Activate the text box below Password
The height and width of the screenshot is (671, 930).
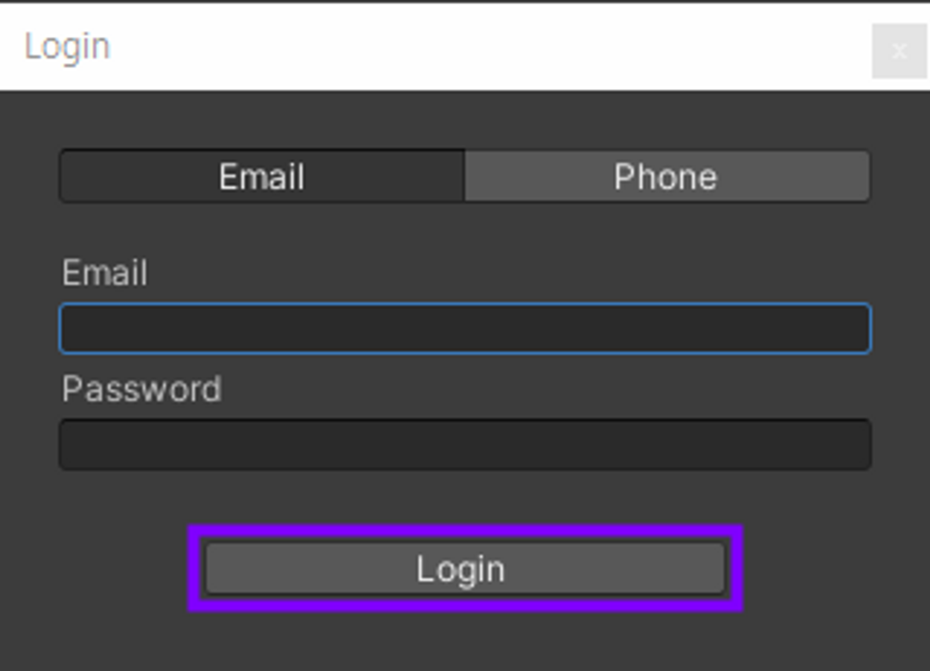click(x=465, y=444)
